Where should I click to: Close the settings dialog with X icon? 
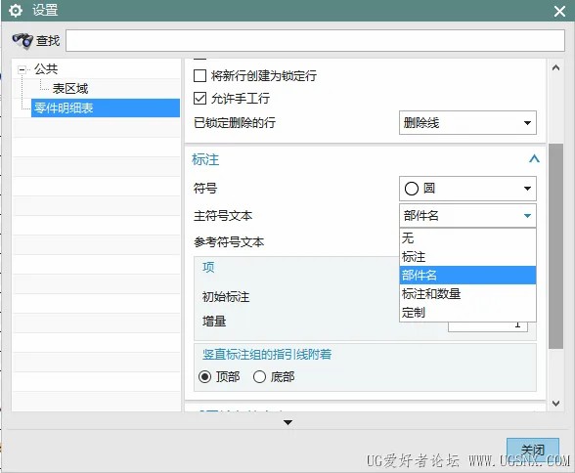tap(559, 11)
